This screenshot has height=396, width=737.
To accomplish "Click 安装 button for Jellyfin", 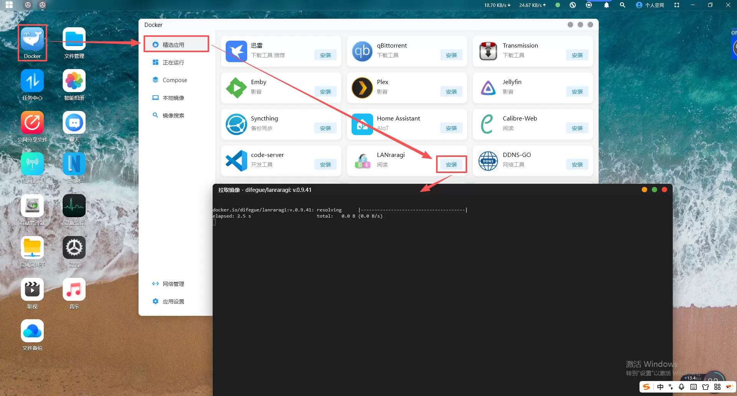I will (577, 92).
